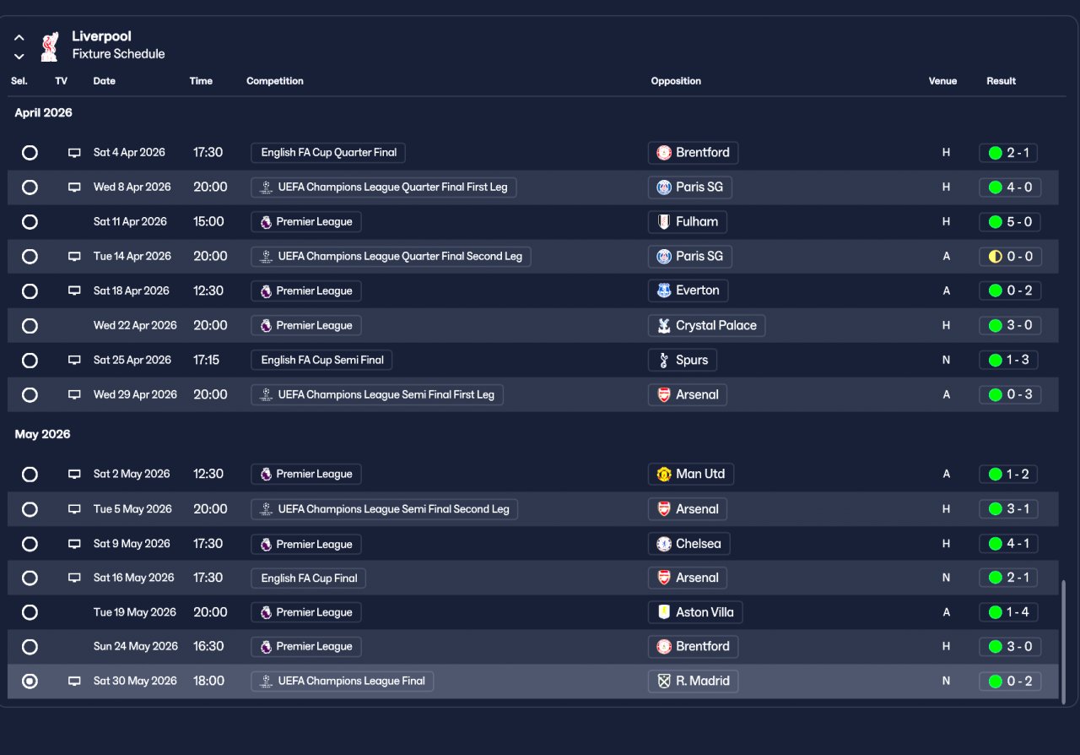Click the Aston Villa club crest icon

coord(664,612)
